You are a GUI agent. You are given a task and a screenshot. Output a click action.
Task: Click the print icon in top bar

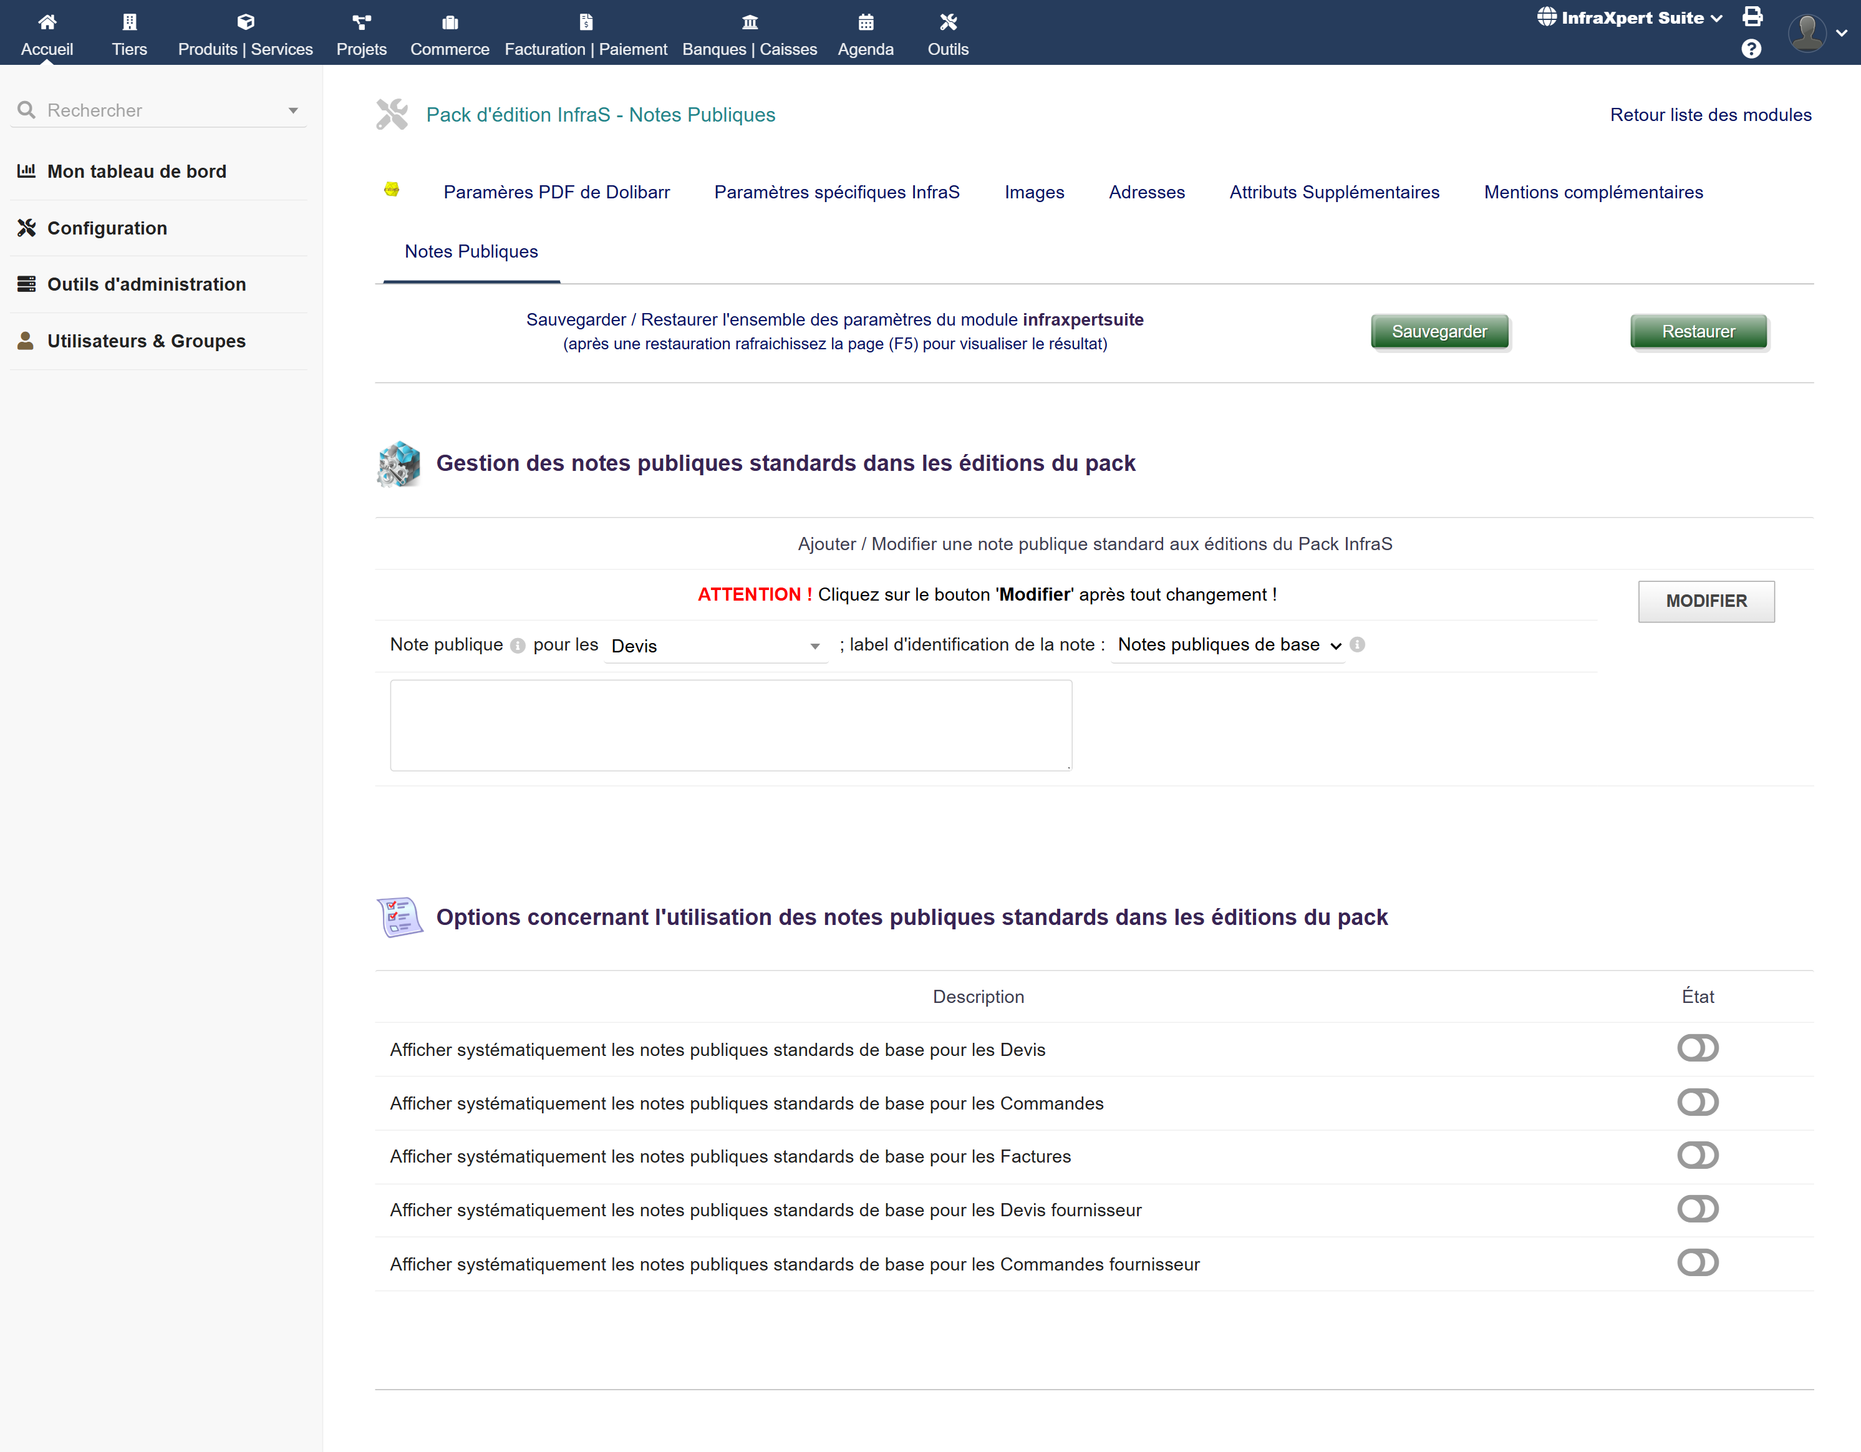click(x=1752, y=16)
